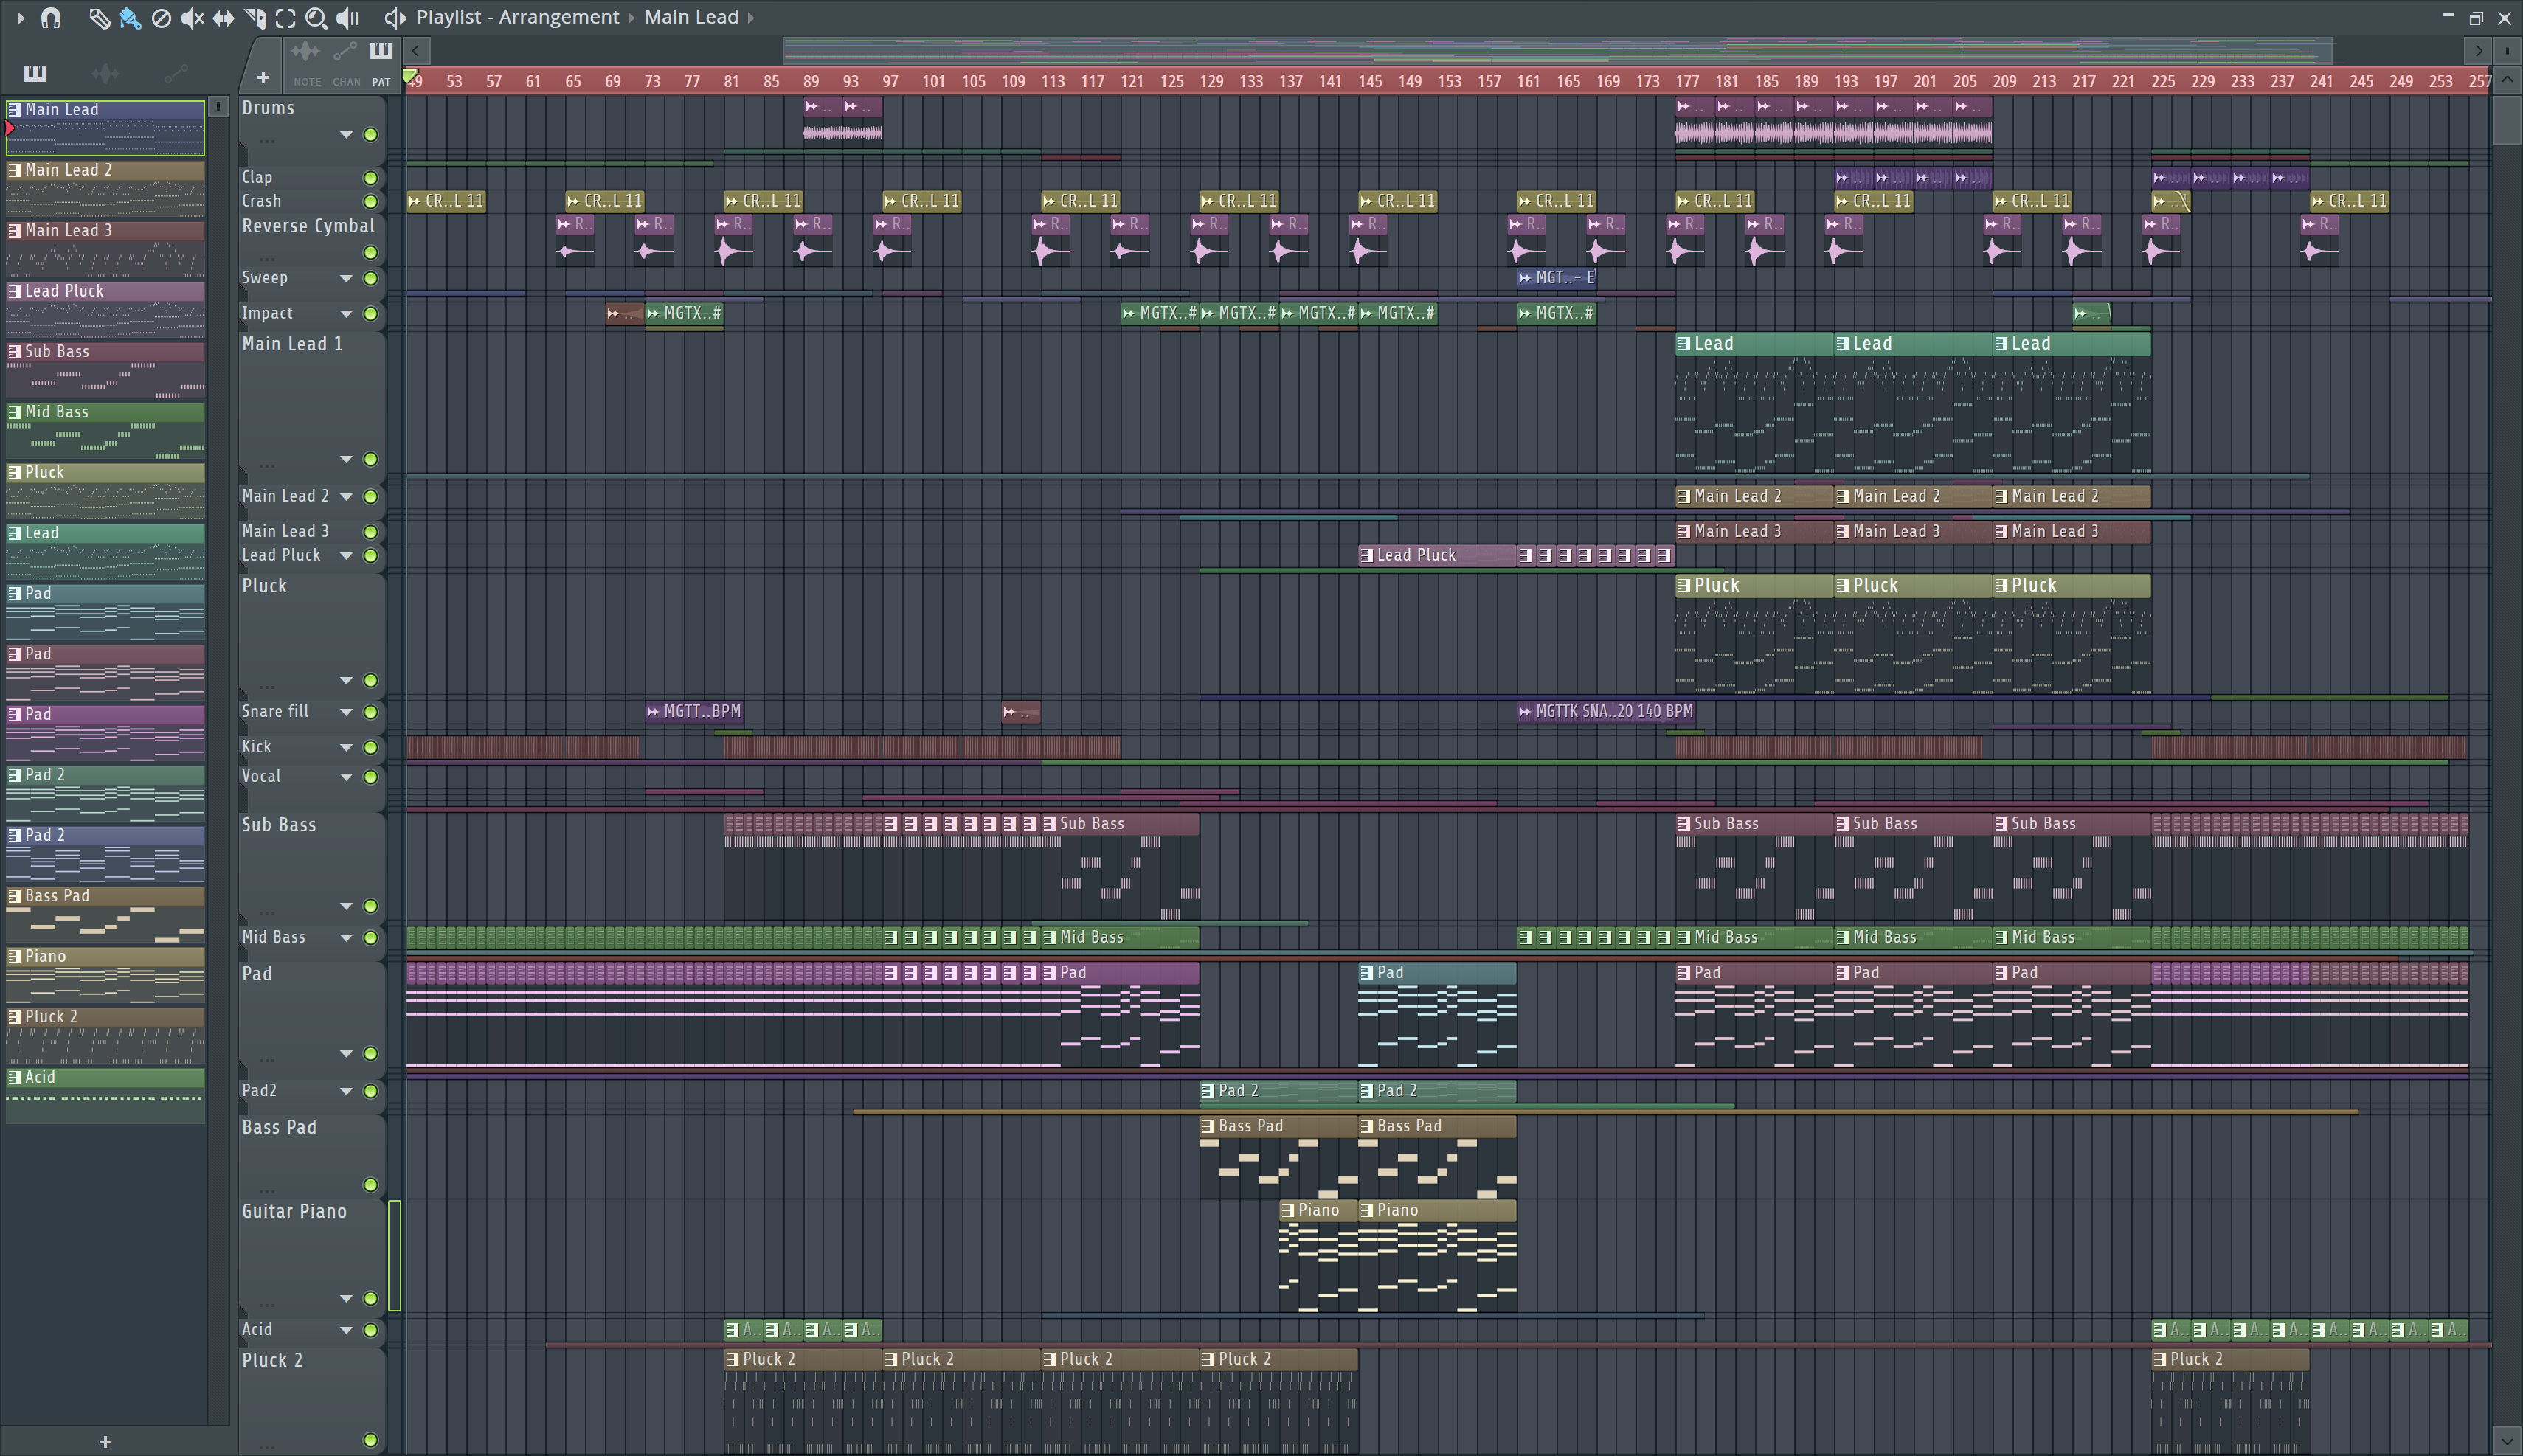2523x1456 pixels.
Task: Click the Main Lead 1 track header
Action: pyautogui.click(x=292, y=345)
